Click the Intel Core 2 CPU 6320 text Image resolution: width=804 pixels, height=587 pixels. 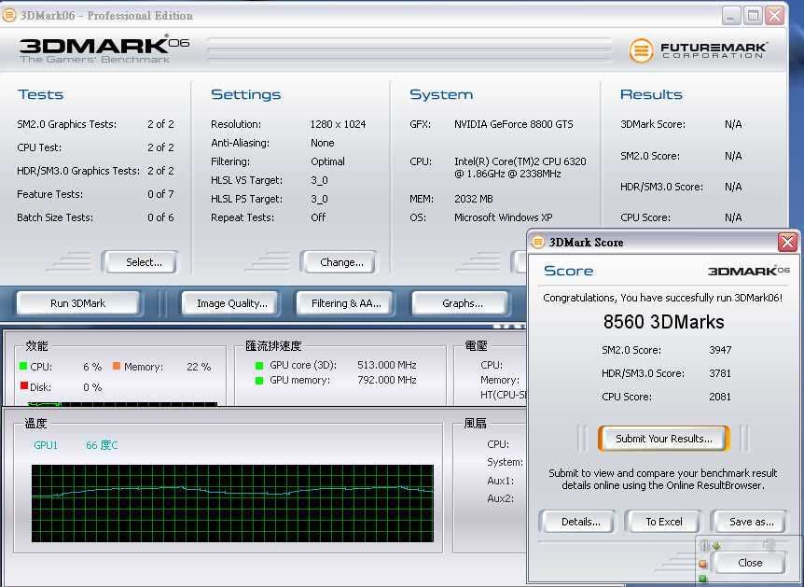(x=520, y=167)
